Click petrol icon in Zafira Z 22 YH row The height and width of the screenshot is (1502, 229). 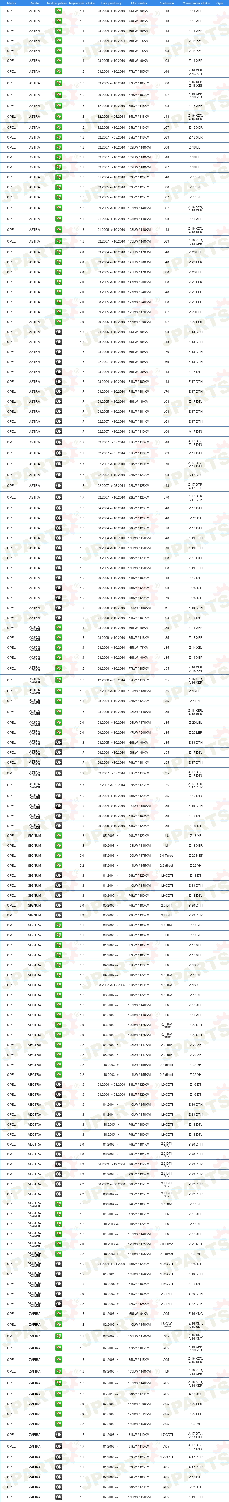click(x=59, y=1423)
